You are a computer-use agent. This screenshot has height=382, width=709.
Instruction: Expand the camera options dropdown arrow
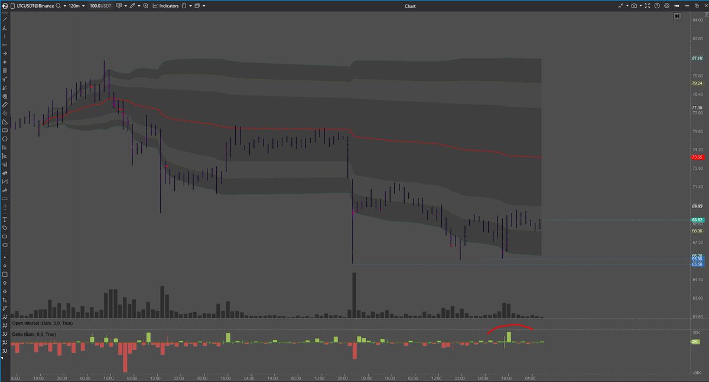[x=640, y=6]
